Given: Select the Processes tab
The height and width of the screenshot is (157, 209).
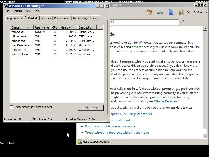Looking at the screenshot, I should coord(31,18).
